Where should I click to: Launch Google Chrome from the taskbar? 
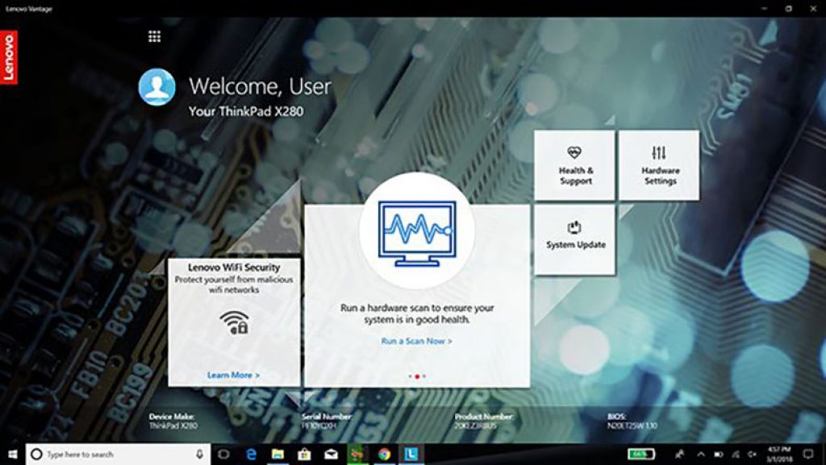385,454
